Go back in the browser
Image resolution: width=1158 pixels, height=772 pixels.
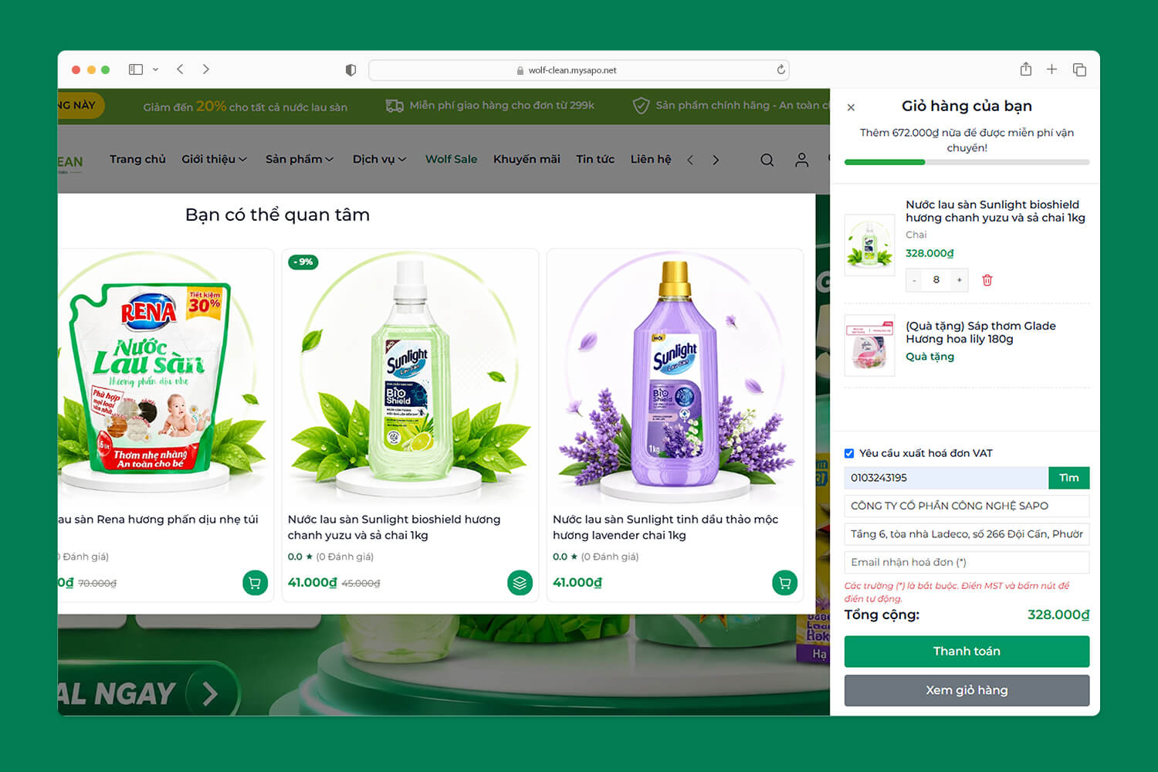click(x=180, y=69)
